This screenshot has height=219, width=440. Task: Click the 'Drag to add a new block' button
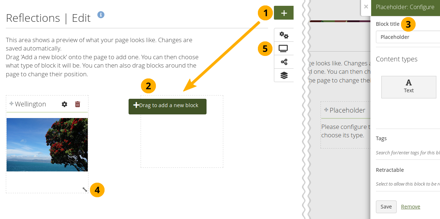(x=168, y=106)
